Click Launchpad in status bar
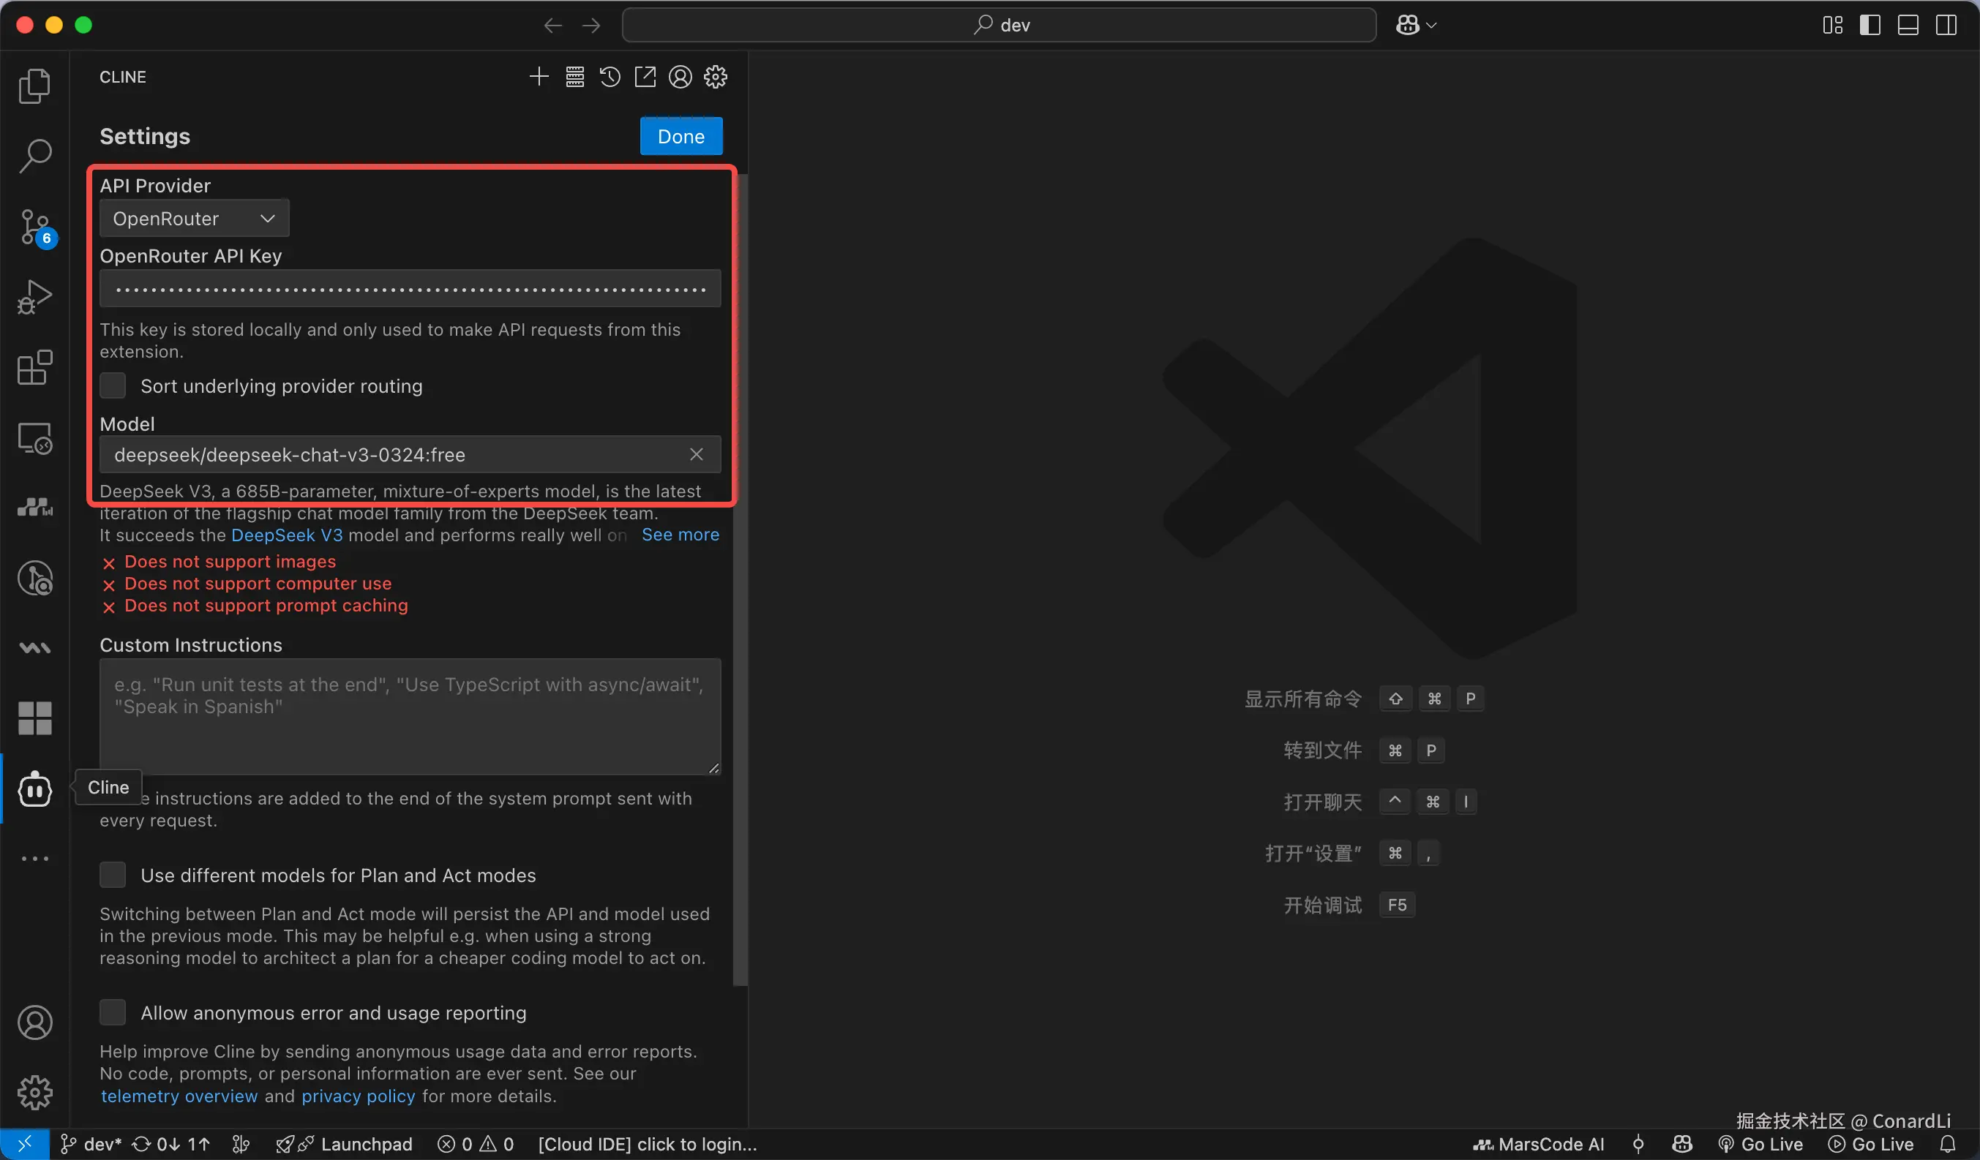This screenshot has height=1160, width=1980. 365,1145
